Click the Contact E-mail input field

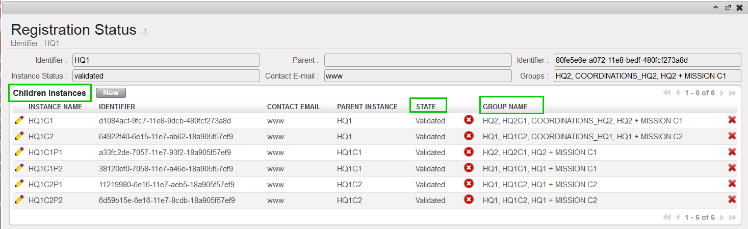pos(418,76)
